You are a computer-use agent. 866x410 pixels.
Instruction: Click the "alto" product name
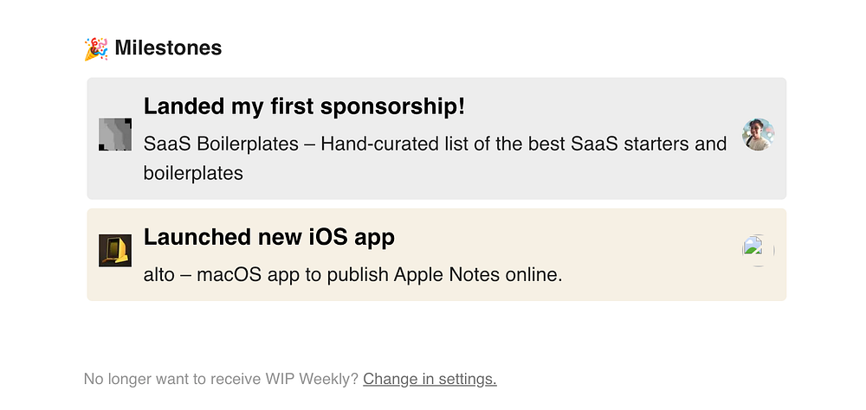(160, 276)
